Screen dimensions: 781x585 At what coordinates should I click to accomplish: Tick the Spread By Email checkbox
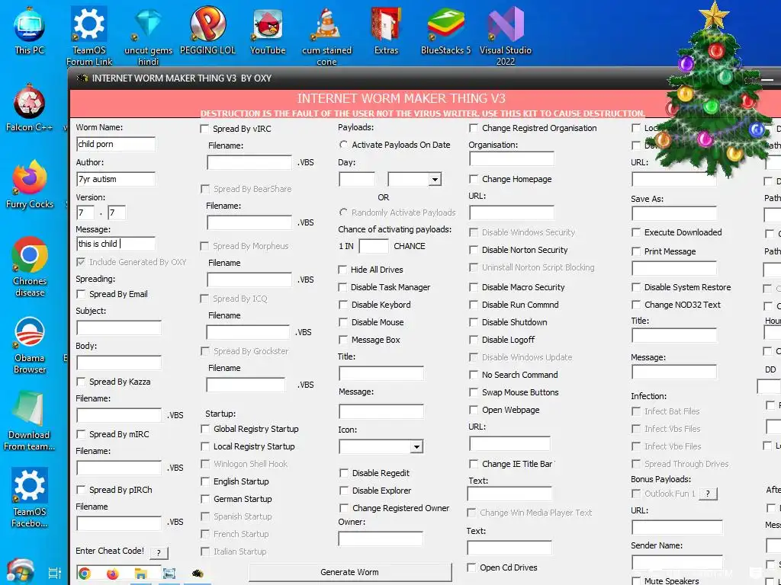point(81,295)
